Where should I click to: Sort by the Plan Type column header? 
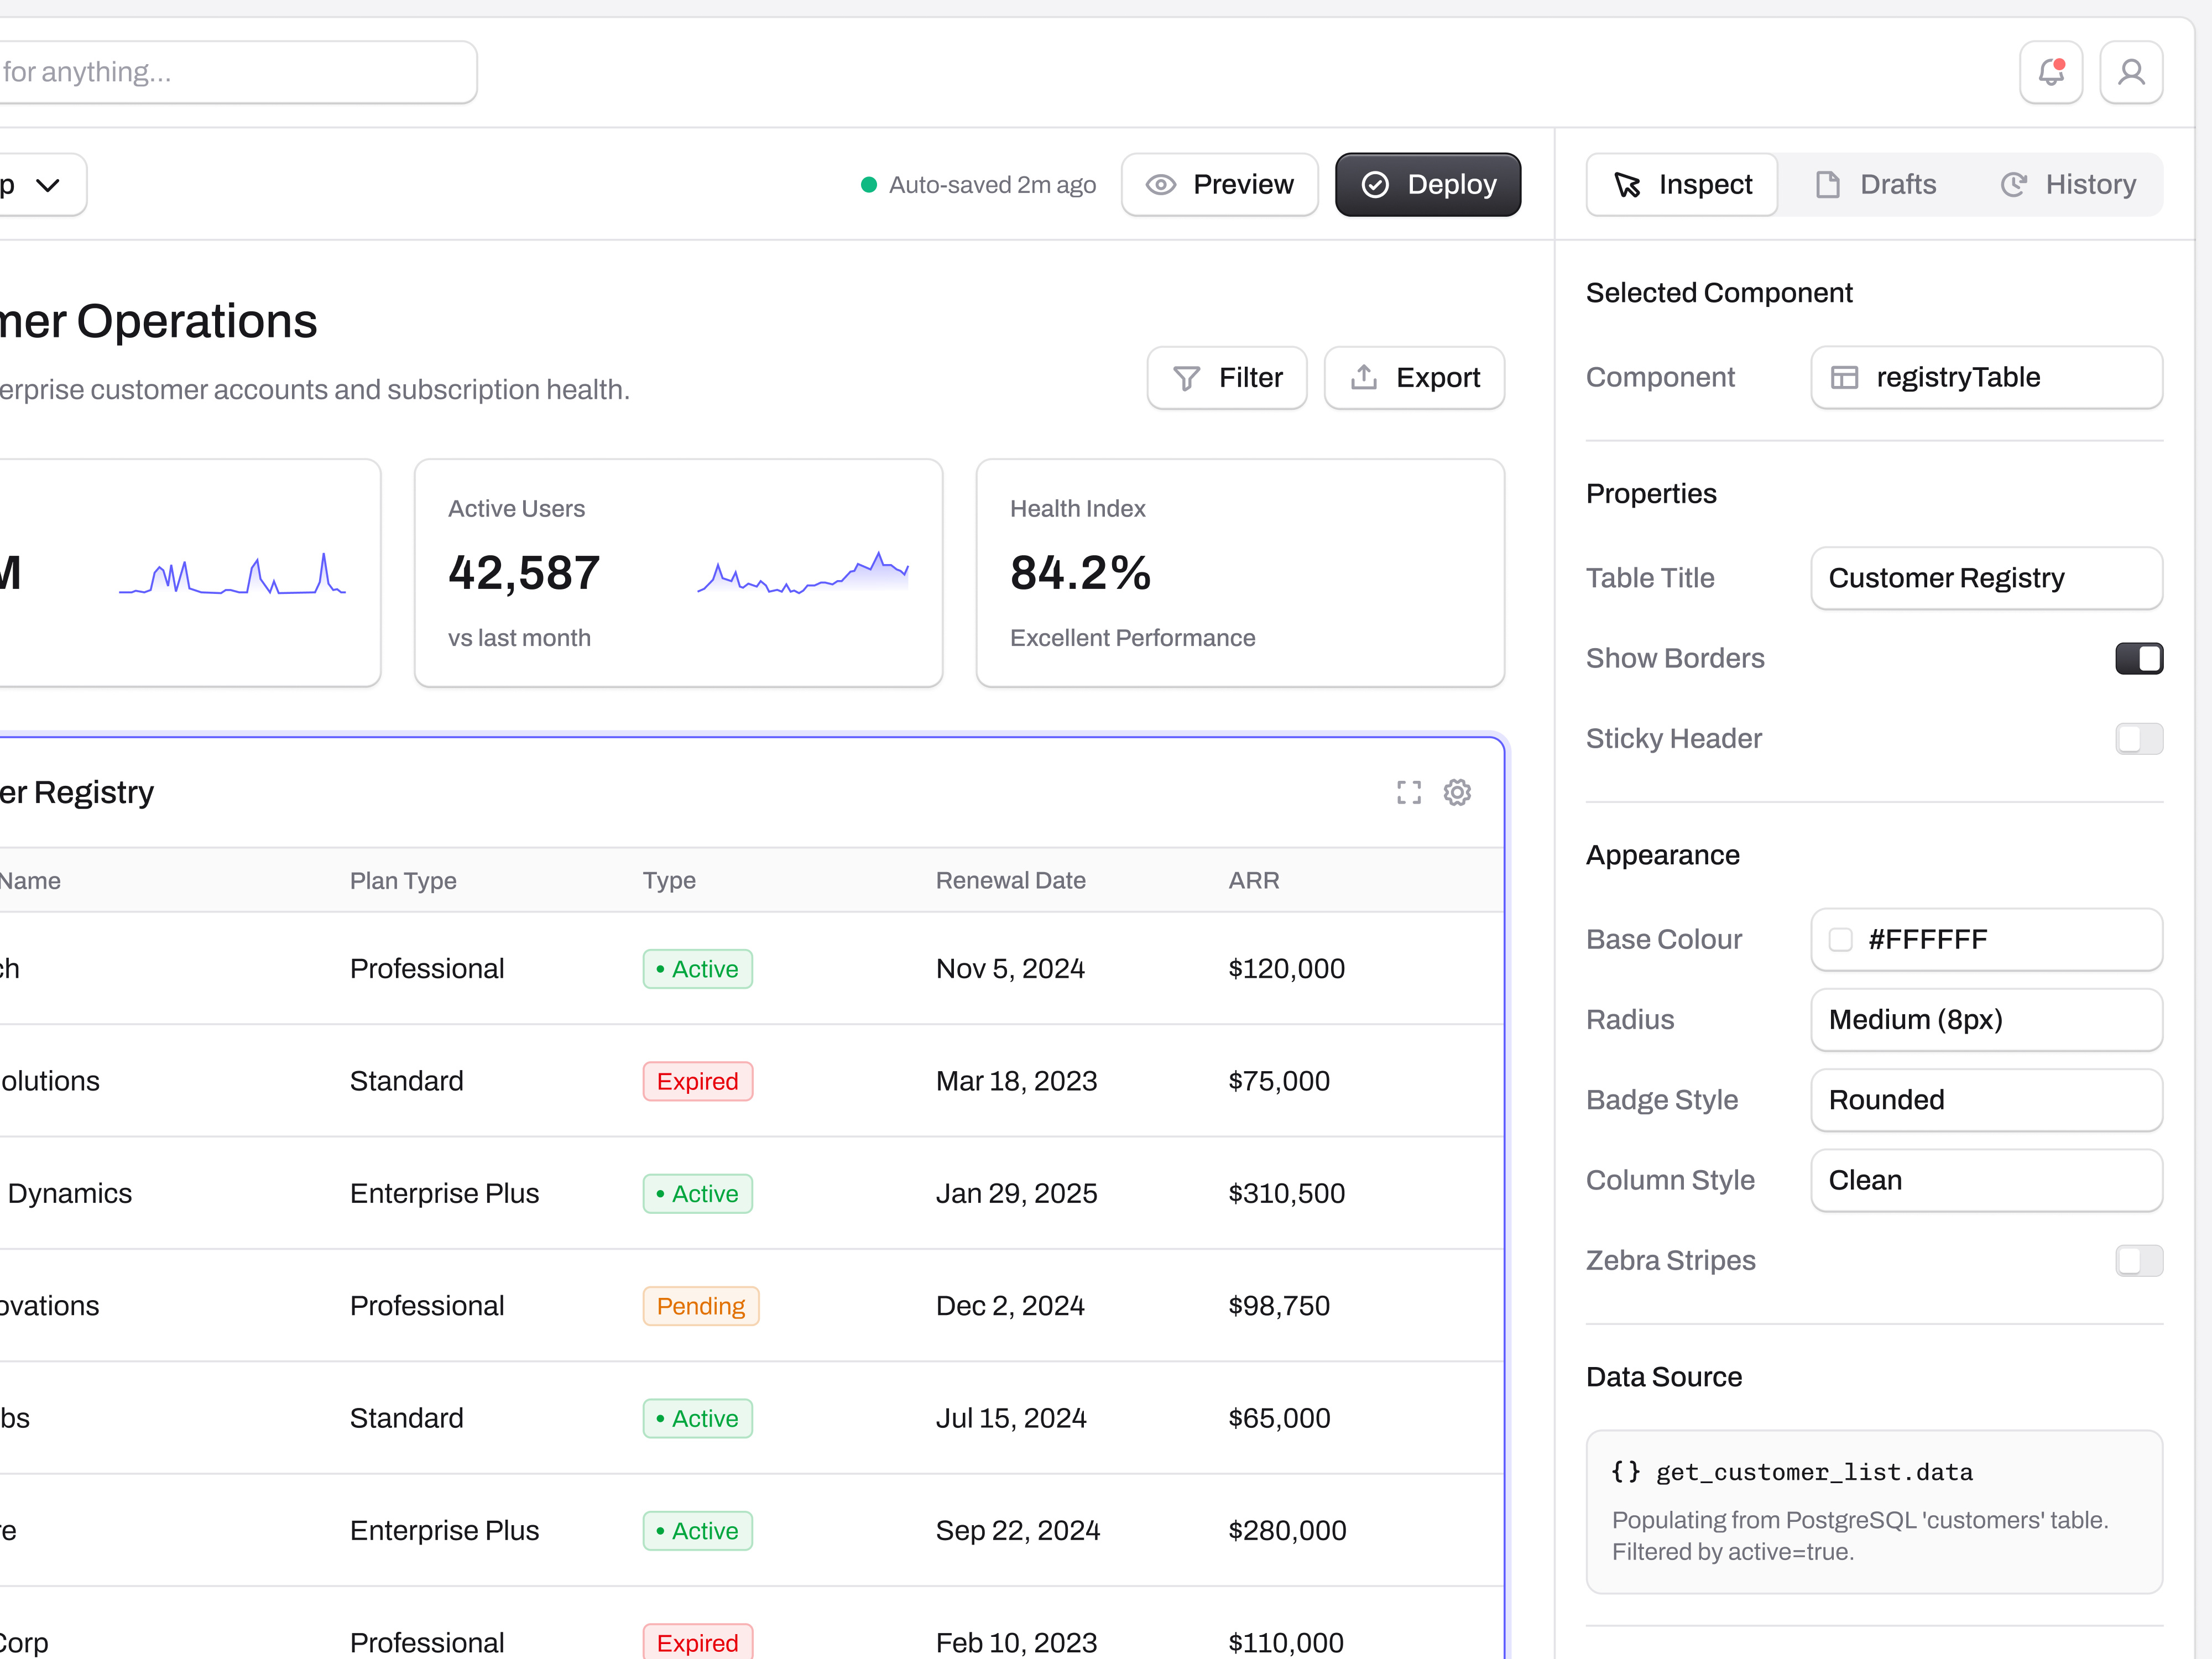pos(403,881)
